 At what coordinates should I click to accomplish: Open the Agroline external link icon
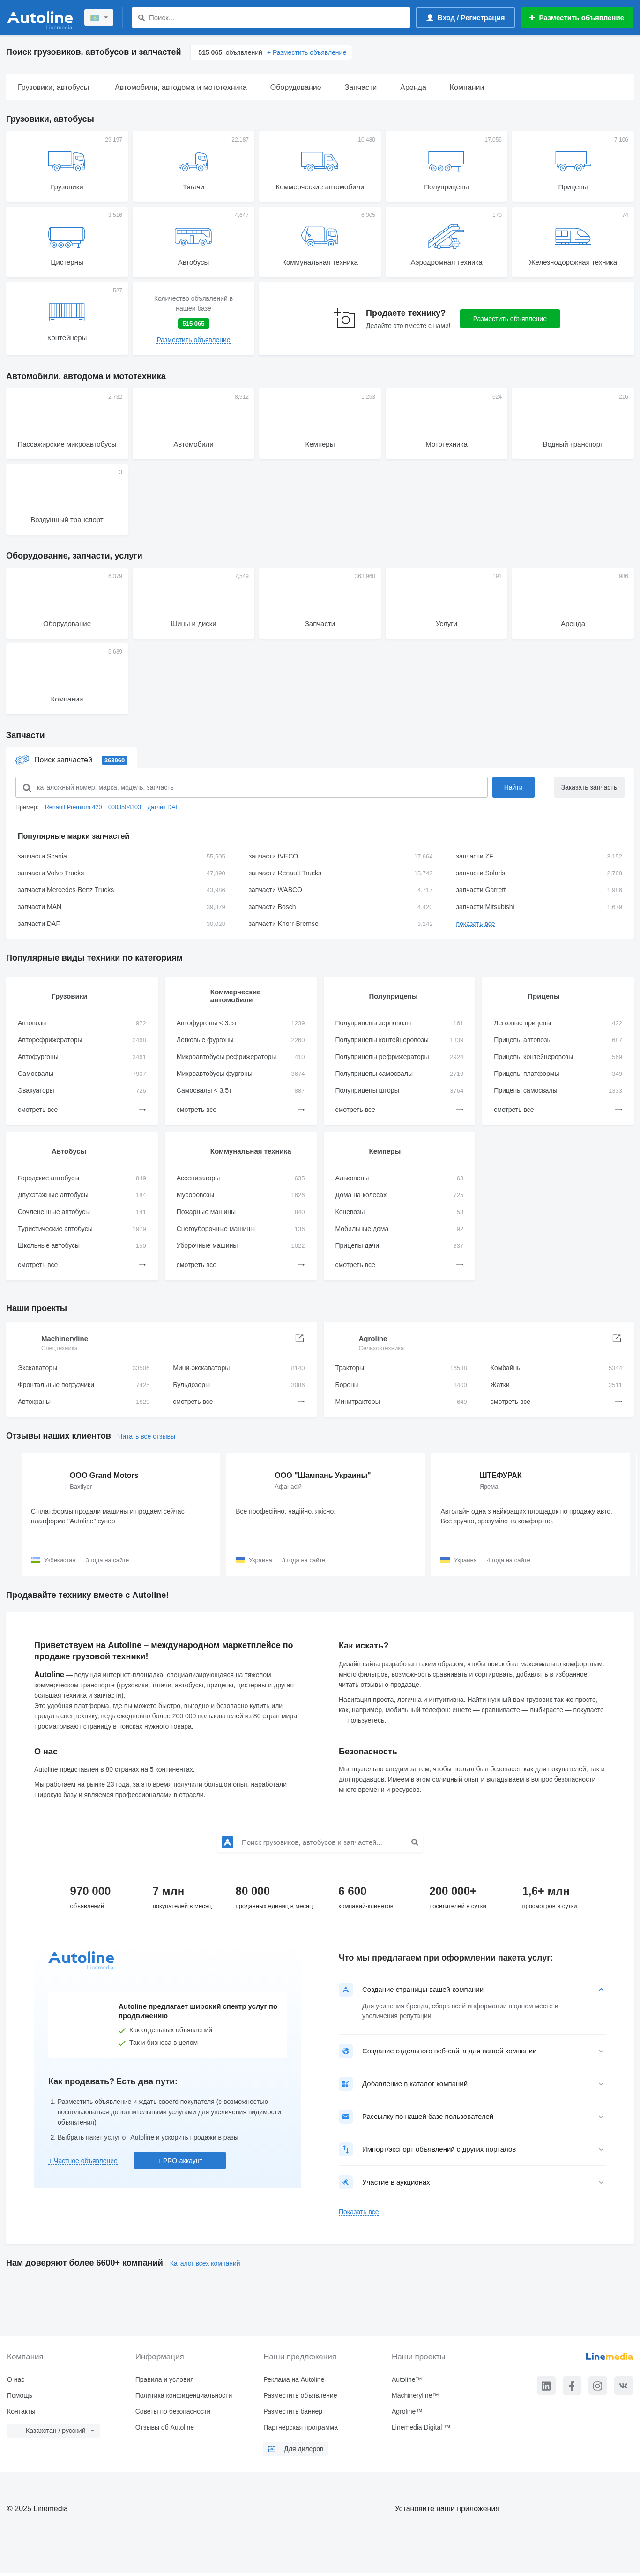point(617,1337)
